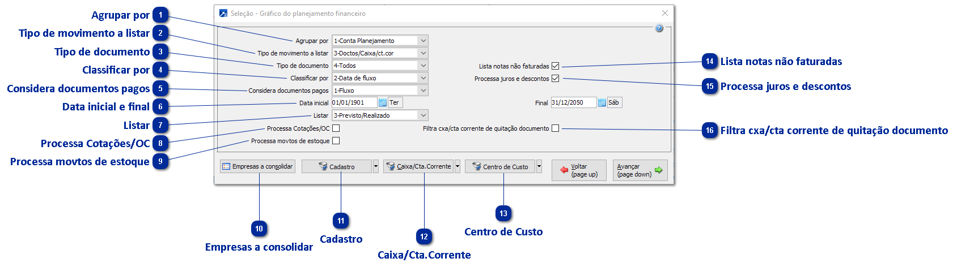
Task: Disable Processa juros e descontos checkbox
Action: coord(556,79)
